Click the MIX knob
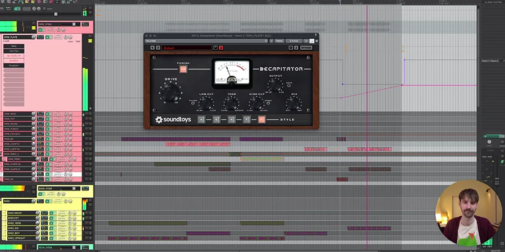 294,104
